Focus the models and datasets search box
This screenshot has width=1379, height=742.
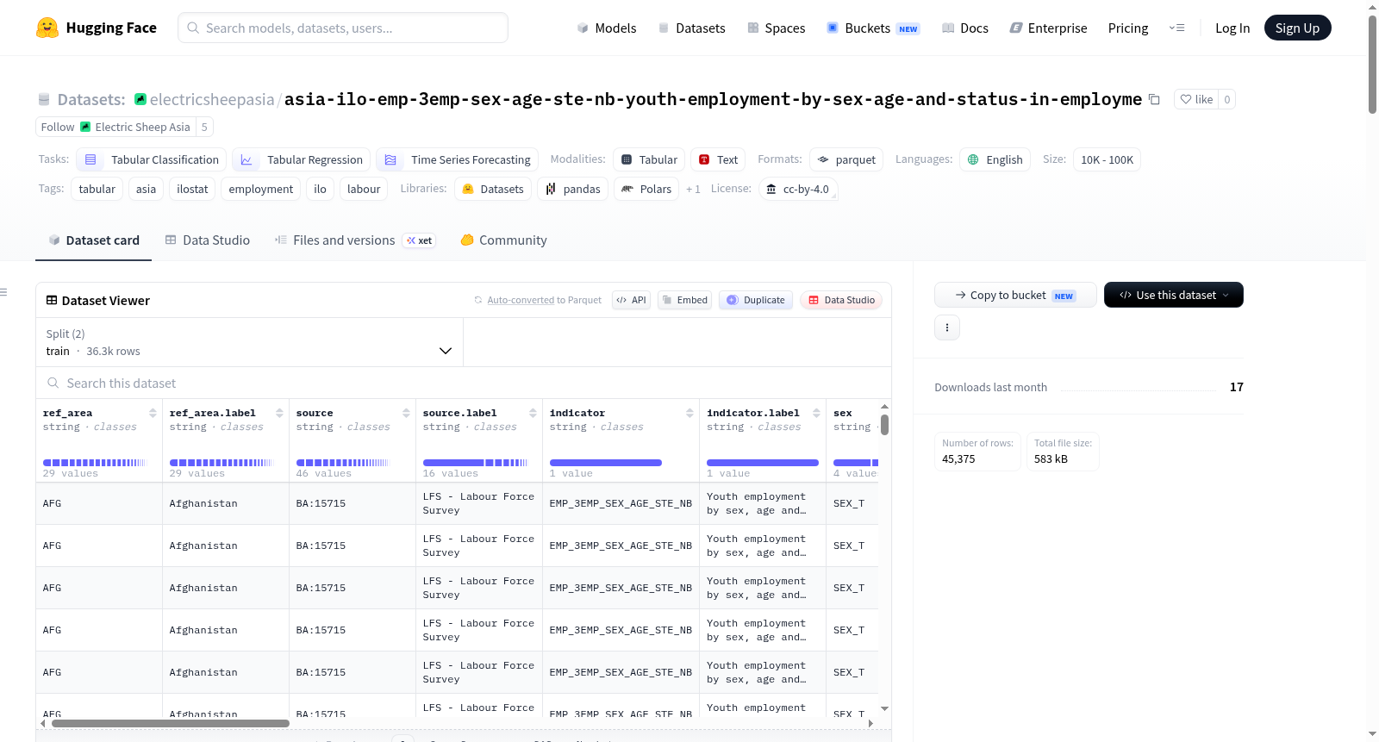click(343, 28)
